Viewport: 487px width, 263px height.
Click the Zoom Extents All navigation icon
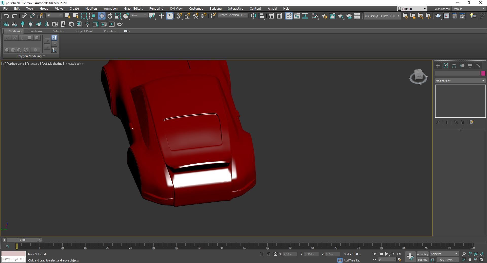click(482, 254)
